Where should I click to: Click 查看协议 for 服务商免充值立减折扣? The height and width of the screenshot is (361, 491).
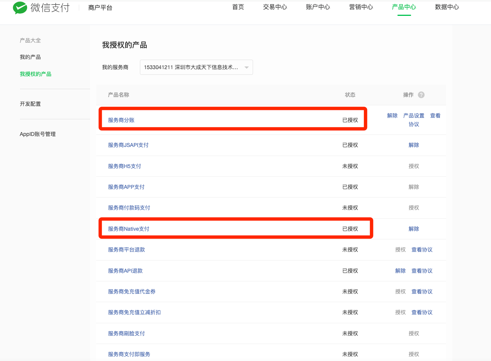(422, 312)
